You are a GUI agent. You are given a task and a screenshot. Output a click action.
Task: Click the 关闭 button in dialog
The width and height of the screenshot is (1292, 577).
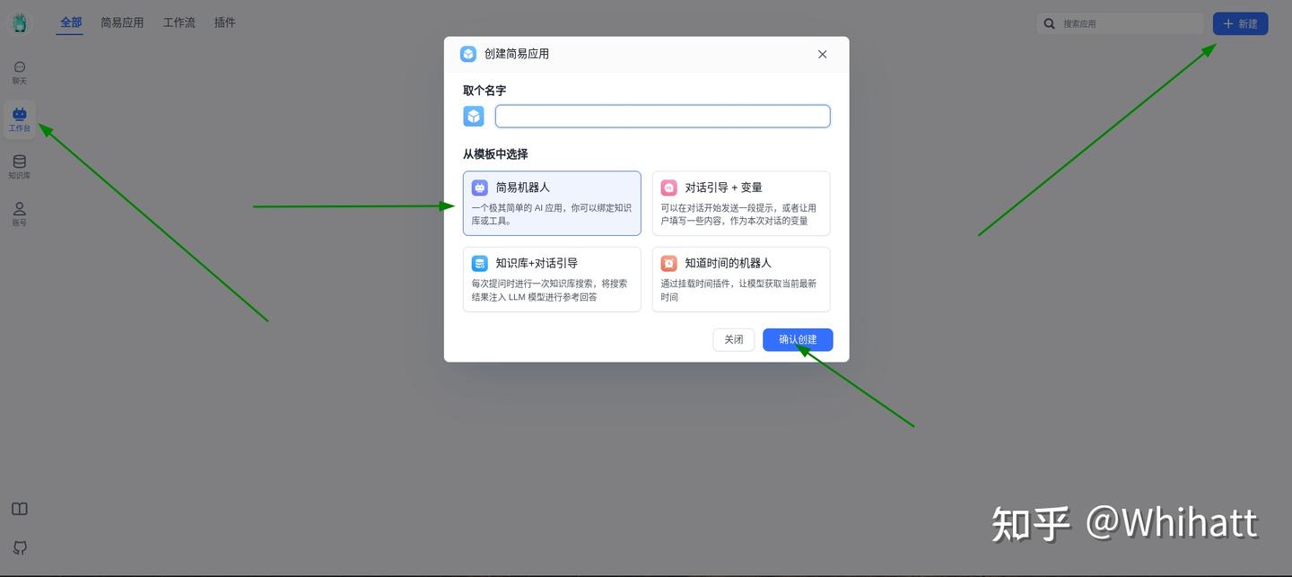pos(734,339)
